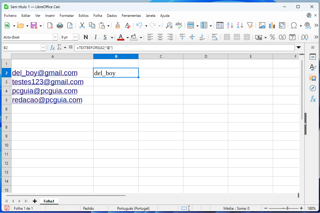Screen dimensions: 320x213
Task: Adjust the zoom slider in the status bar
Action: click(287, 208)
